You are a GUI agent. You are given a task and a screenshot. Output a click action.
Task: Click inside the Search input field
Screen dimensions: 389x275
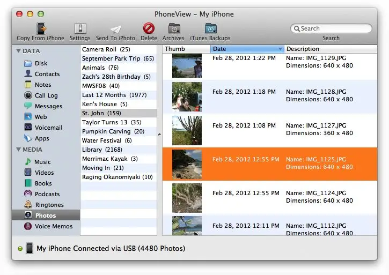point(331,28)
